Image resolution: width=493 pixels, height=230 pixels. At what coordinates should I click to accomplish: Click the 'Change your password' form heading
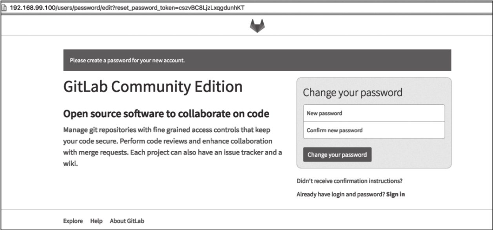point(352,93)
